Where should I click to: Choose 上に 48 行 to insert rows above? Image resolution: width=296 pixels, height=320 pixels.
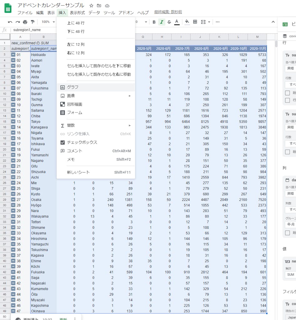(x=96, y=23)
